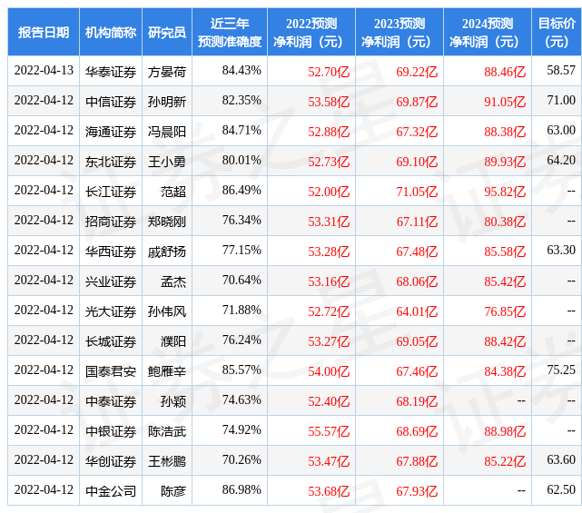Select institution 华创证券

click(x=111, y=461)
